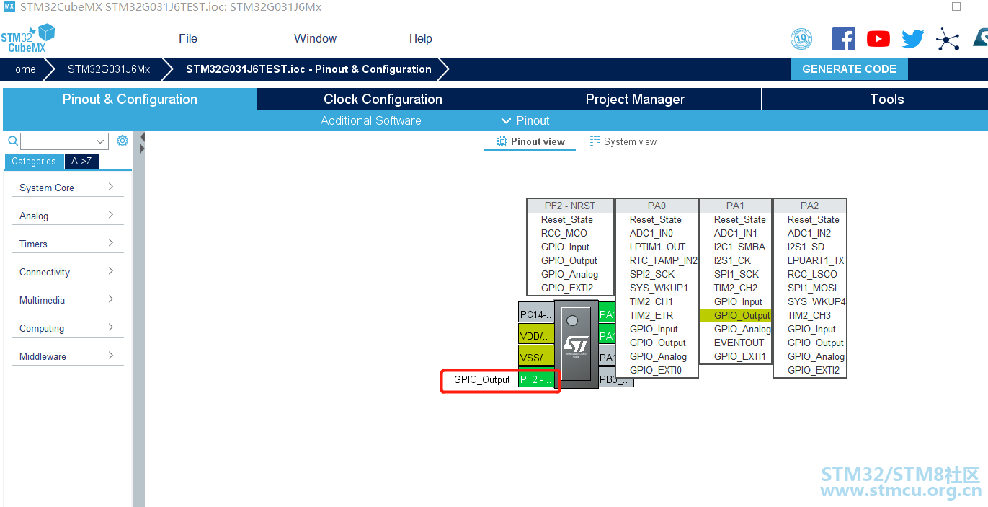Choose GPIO_EXTI0 in PA0 list
This screenshot has width=988, height=507.
655,370
